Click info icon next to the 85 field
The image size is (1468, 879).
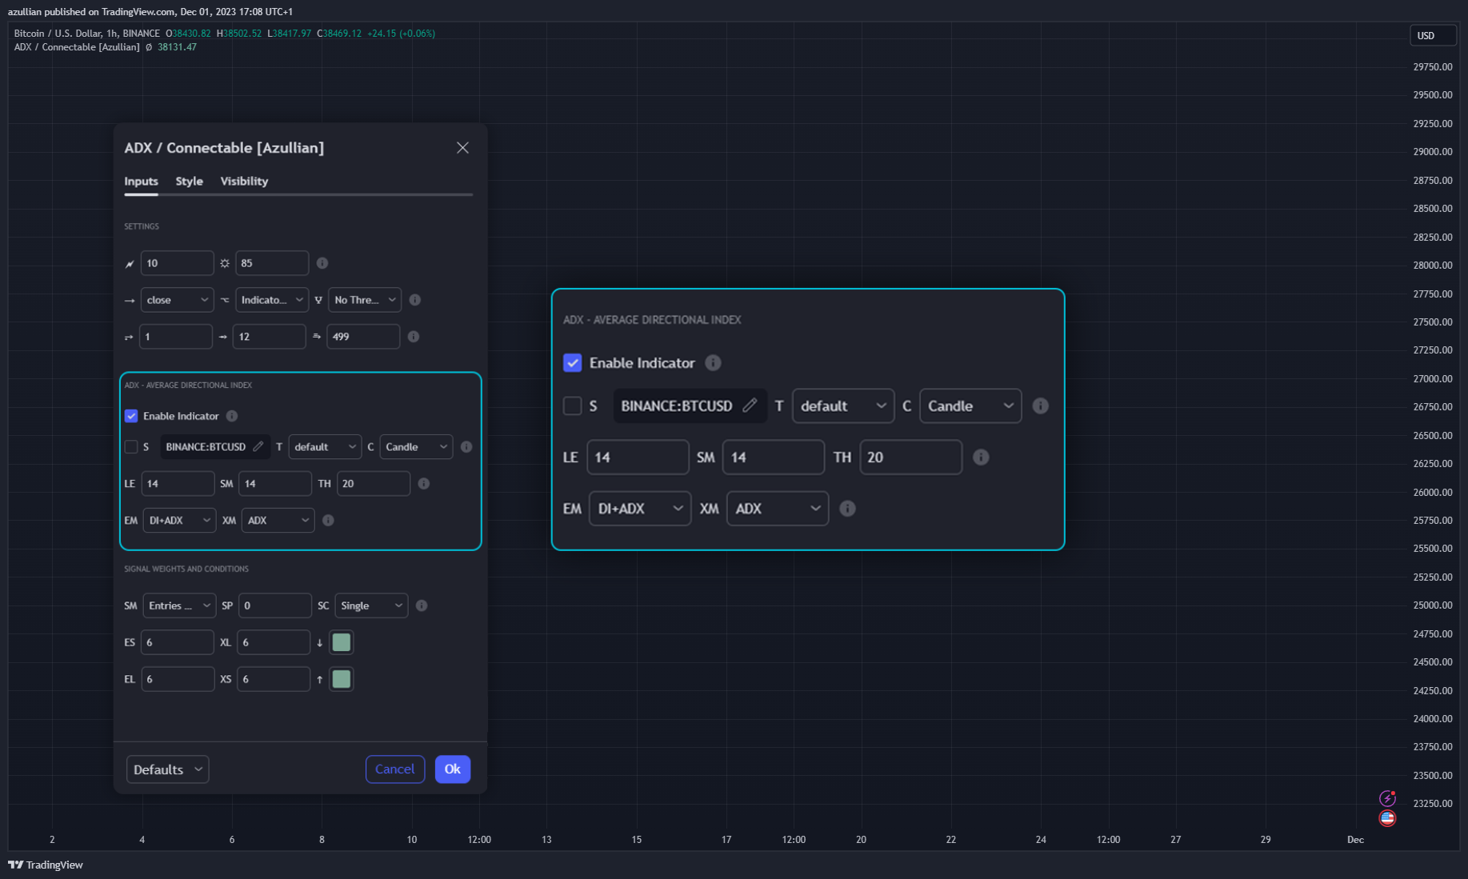pyautogui.click(x=322, y=263)
